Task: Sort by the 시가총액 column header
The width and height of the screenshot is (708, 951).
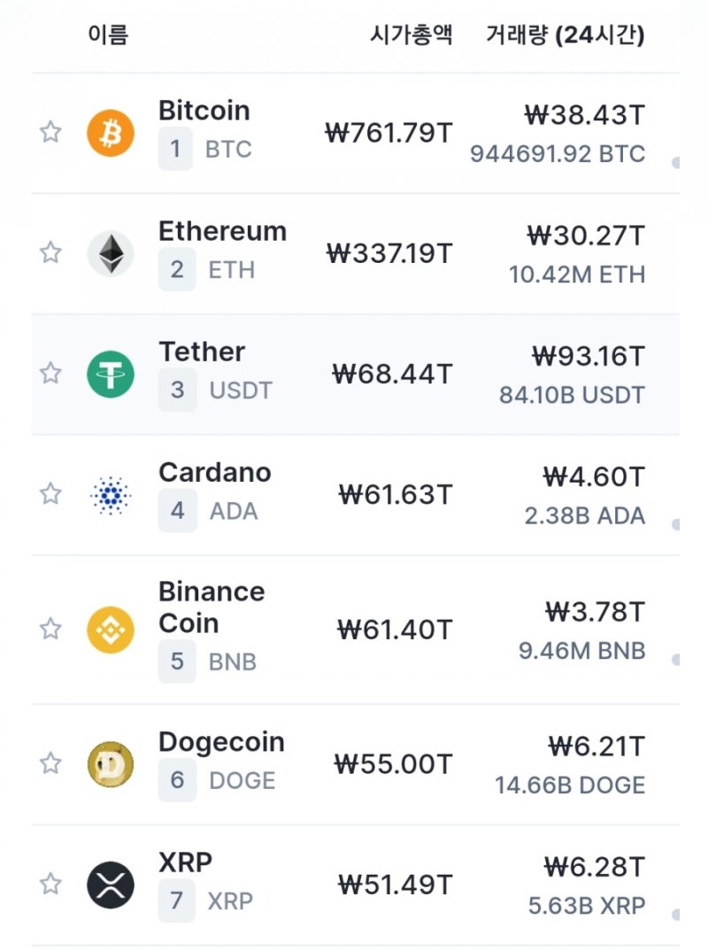Action: [x=411, y=35]
